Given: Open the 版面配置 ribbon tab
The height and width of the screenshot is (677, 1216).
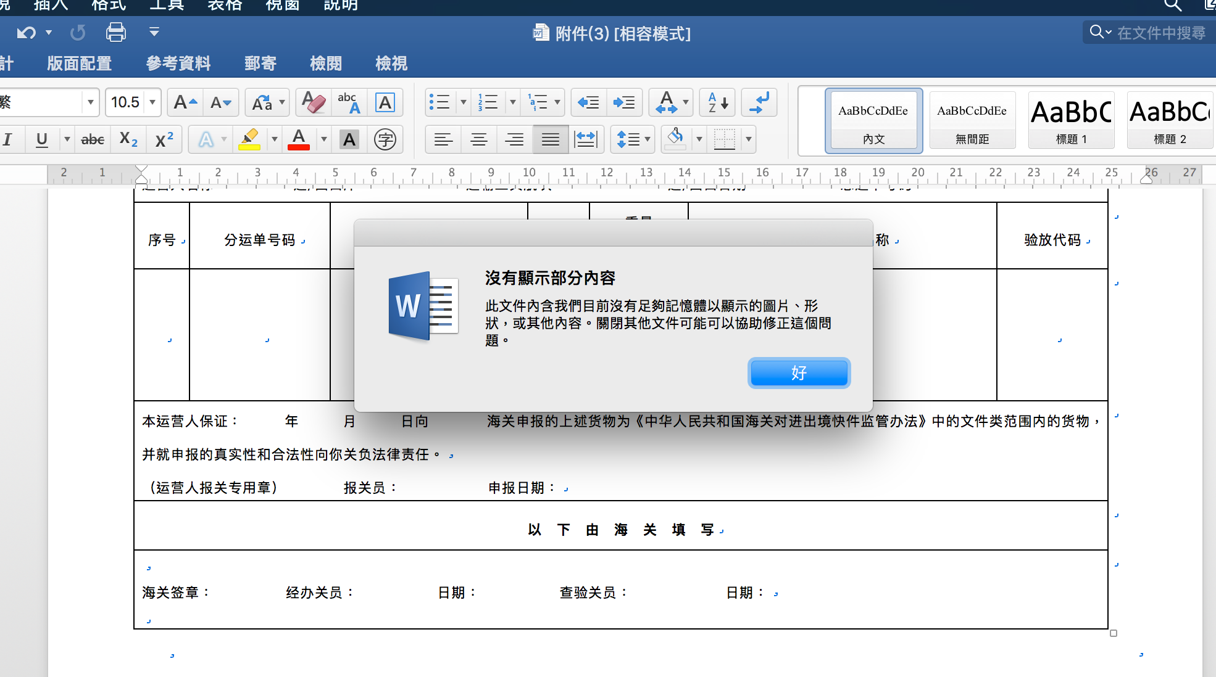Looking at the screenshot, I should pyautogui.click(x=80, y=63).
